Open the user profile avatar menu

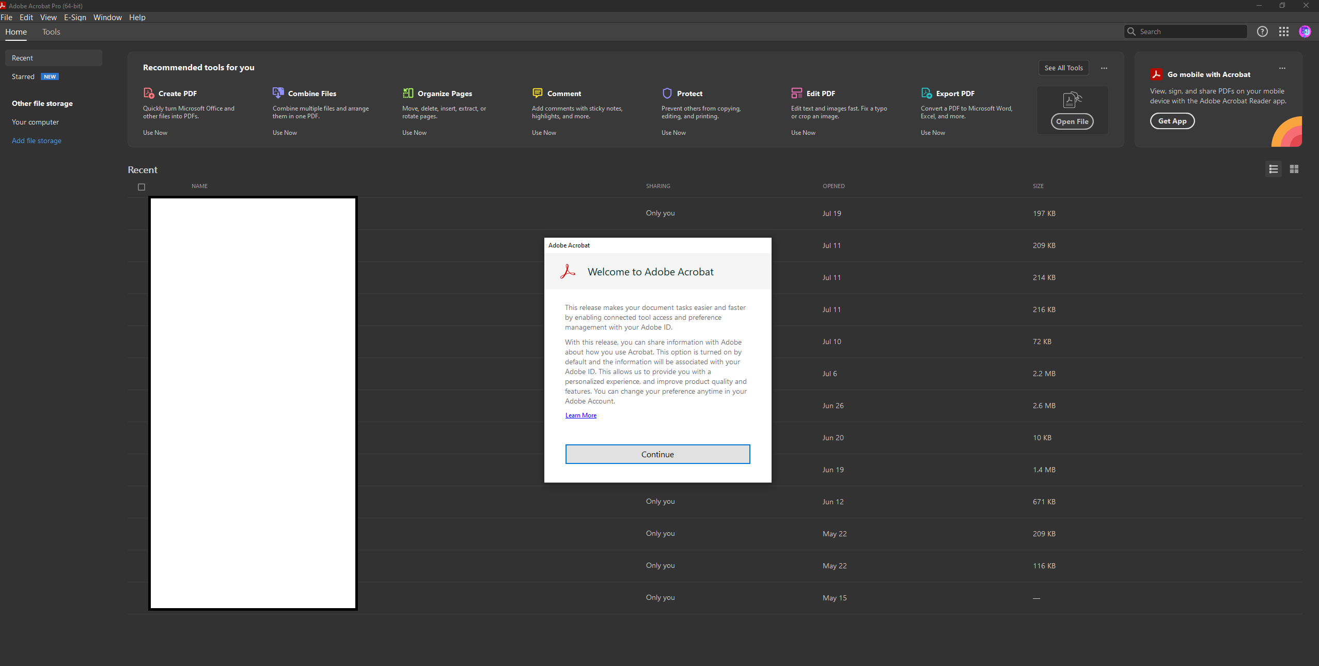(1305, 32)
